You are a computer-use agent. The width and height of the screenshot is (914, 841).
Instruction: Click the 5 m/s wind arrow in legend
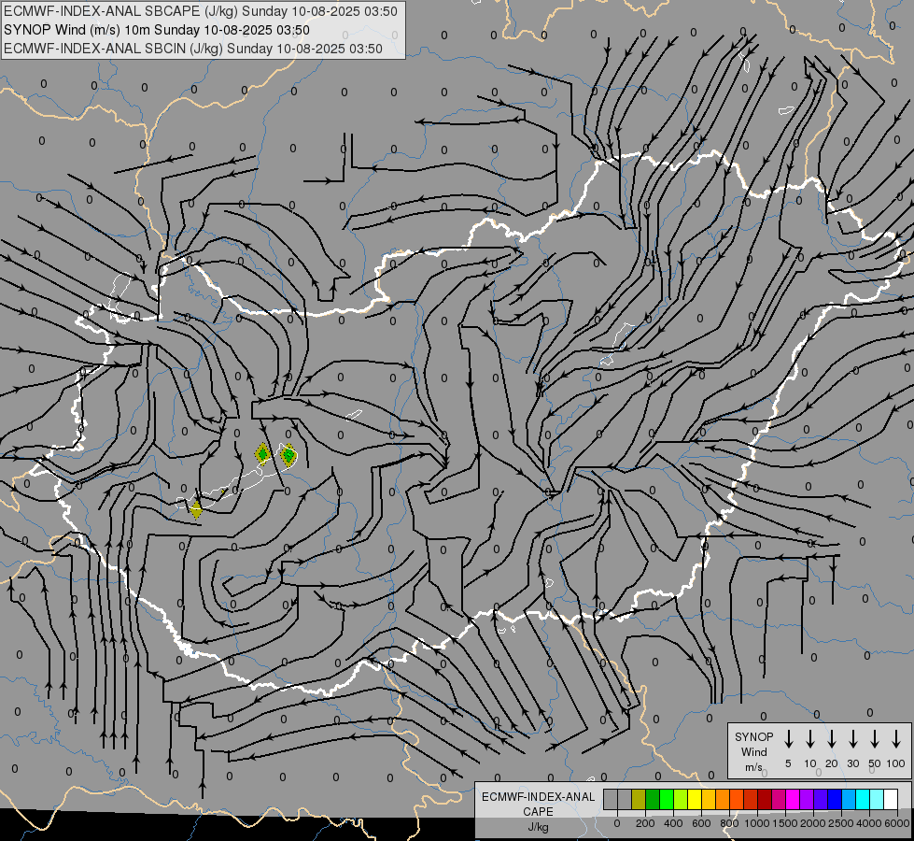pyautogui.click(x=788, y=739)
